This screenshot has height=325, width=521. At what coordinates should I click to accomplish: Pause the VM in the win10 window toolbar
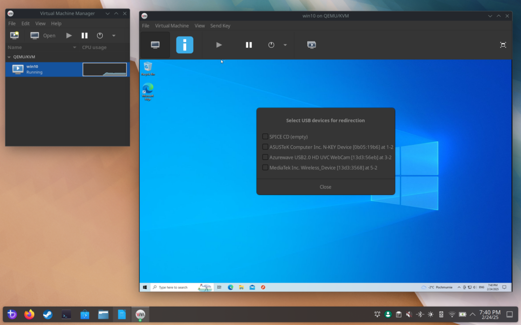coord(248,45)
